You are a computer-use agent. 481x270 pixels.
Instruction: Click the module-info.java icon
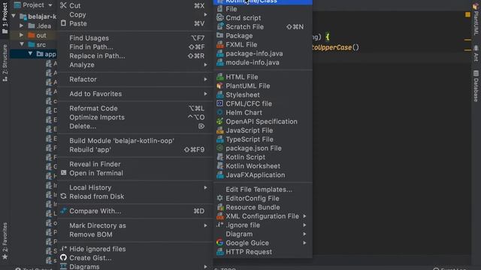pyautogui.click(x=220, y=62)
